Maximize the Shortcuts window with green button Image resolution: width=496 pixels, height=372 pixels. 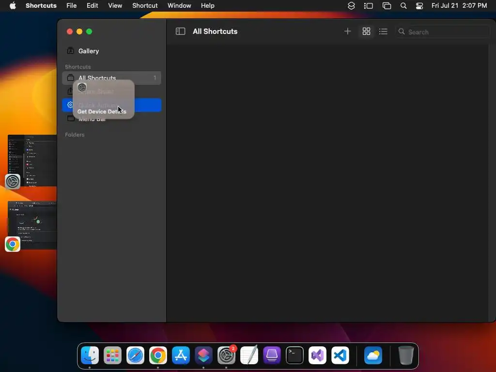point(89,31)
